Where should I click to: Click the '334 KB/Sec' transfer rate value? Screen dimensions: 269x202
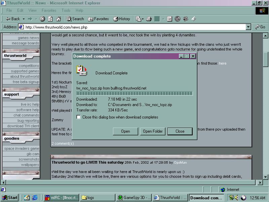pyautogui.click(x=118, y=110)
